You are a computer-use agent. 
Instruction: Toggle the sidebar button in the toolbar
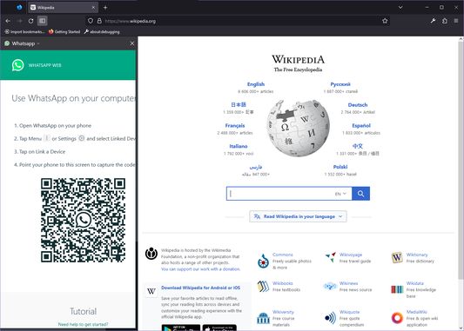[43, 21]
